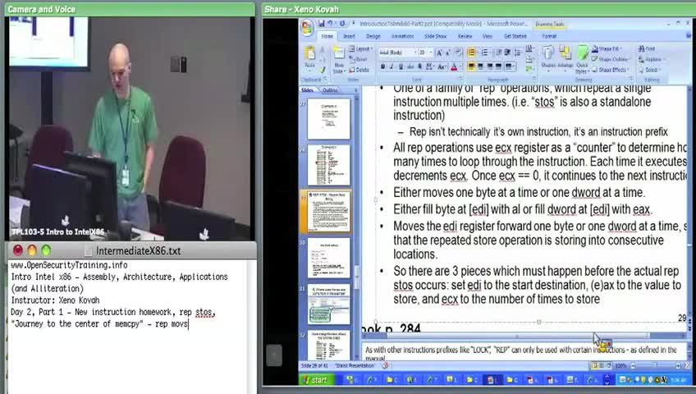696x394 pixels.
Task: Open Find in the Editing group
Action: [647, 48]
